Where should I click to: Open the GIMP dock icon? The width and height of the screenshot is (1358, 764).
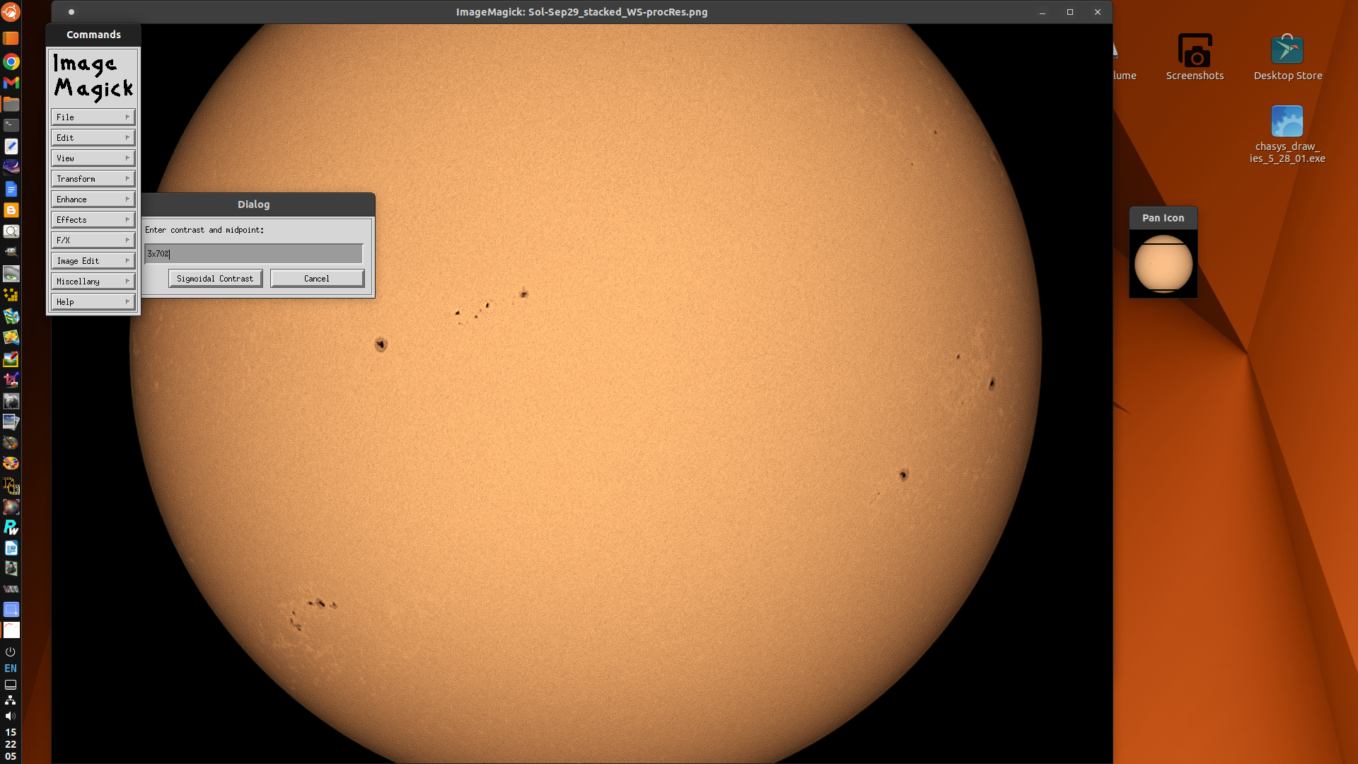(x=11, y=252)
